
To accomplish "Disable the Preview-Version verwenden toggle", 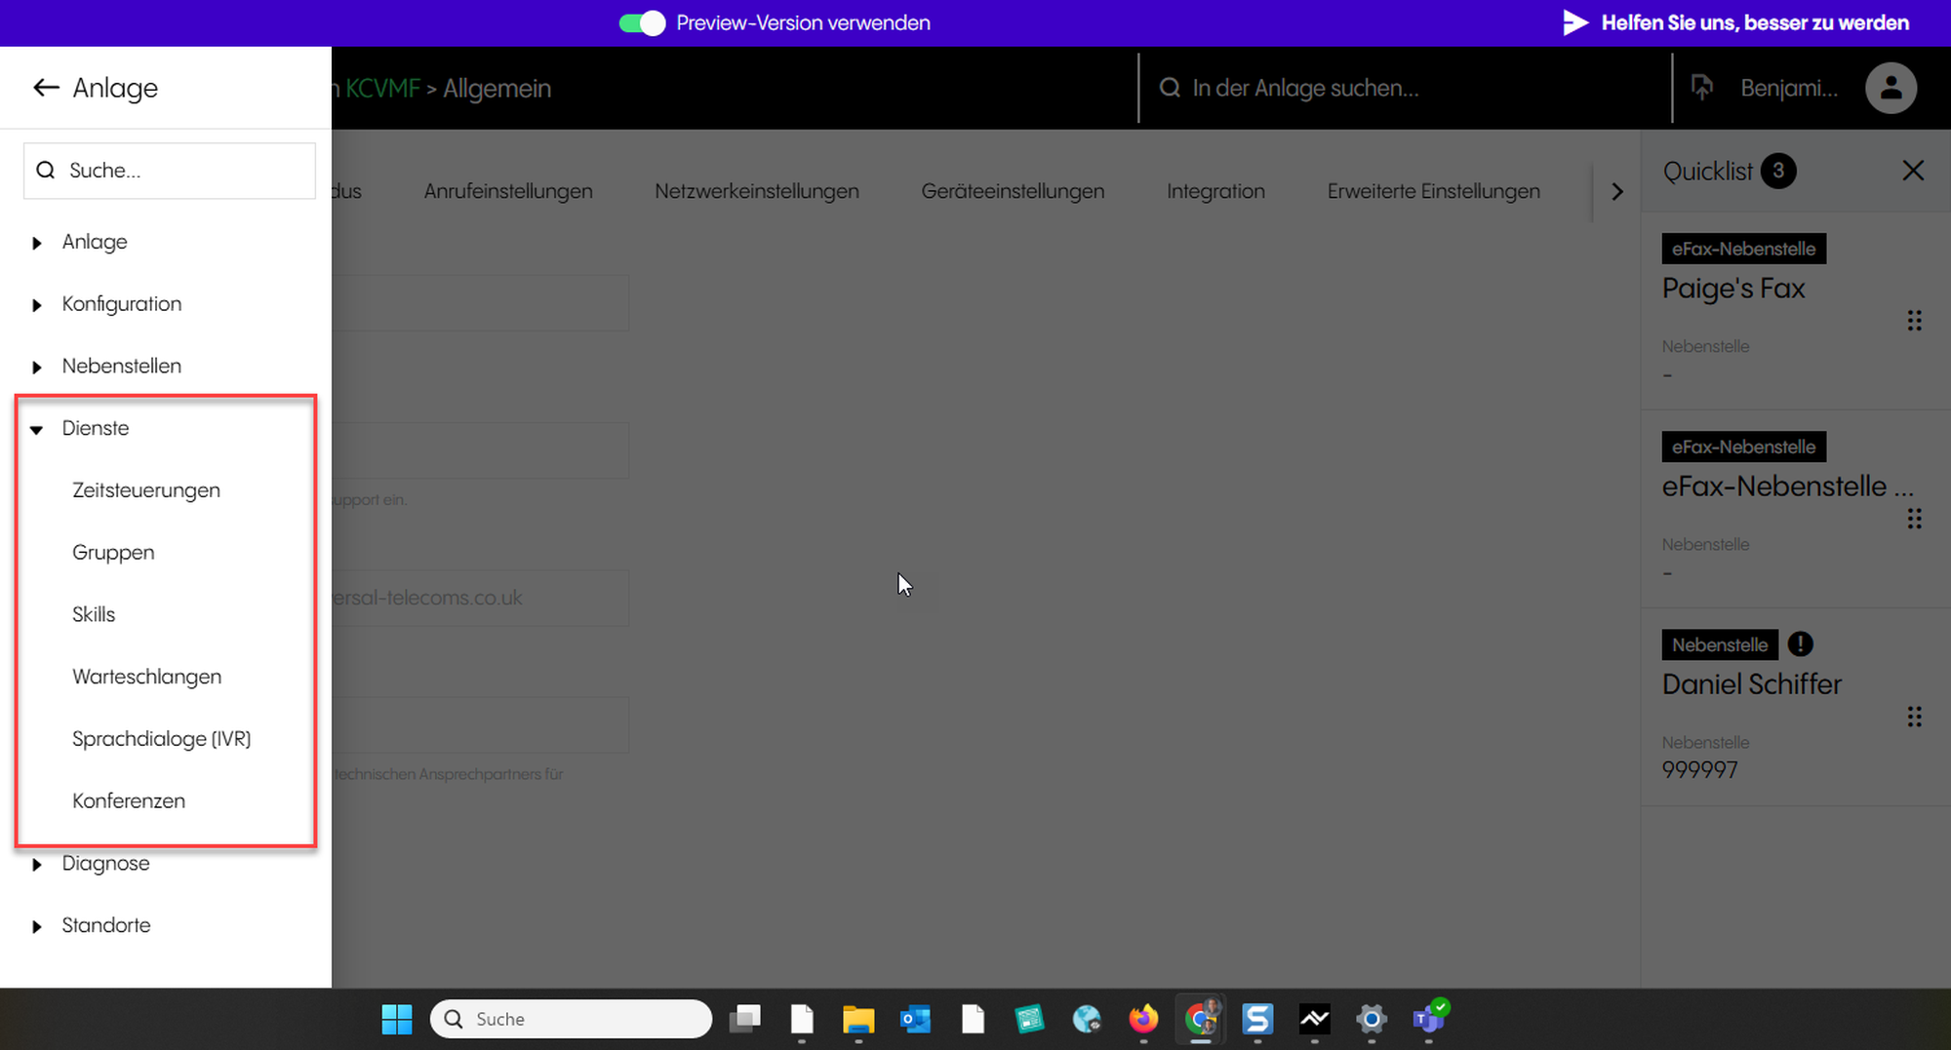I will pos(642,23).
